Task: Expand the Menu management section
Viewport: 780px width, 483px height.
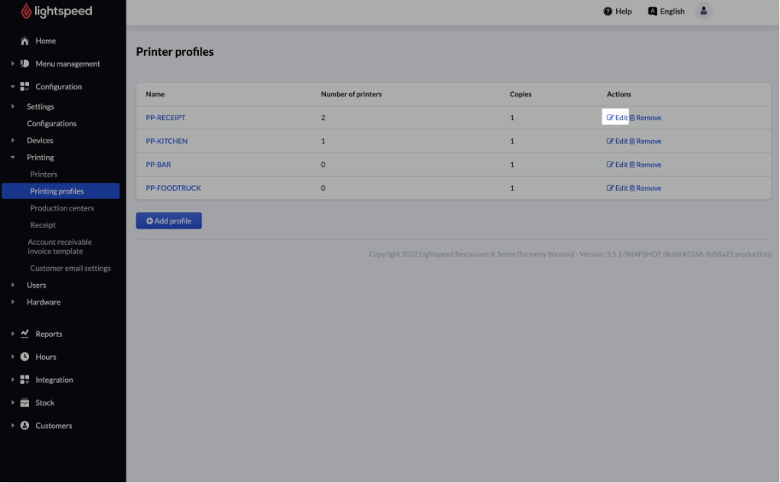Action: click(13, 64)
